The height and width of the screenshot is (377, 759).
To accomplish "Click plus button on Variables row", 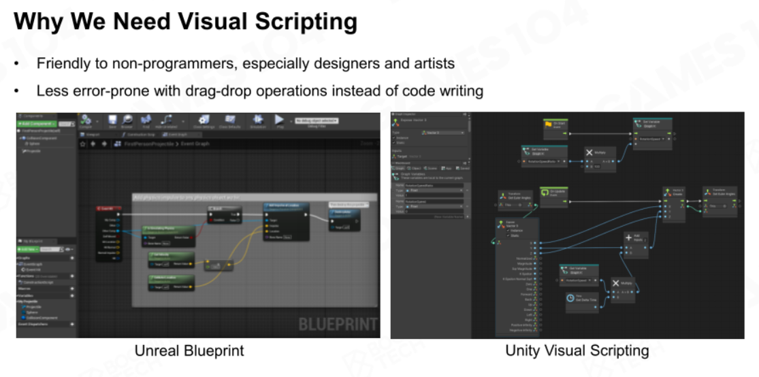I will pos(72,295).
